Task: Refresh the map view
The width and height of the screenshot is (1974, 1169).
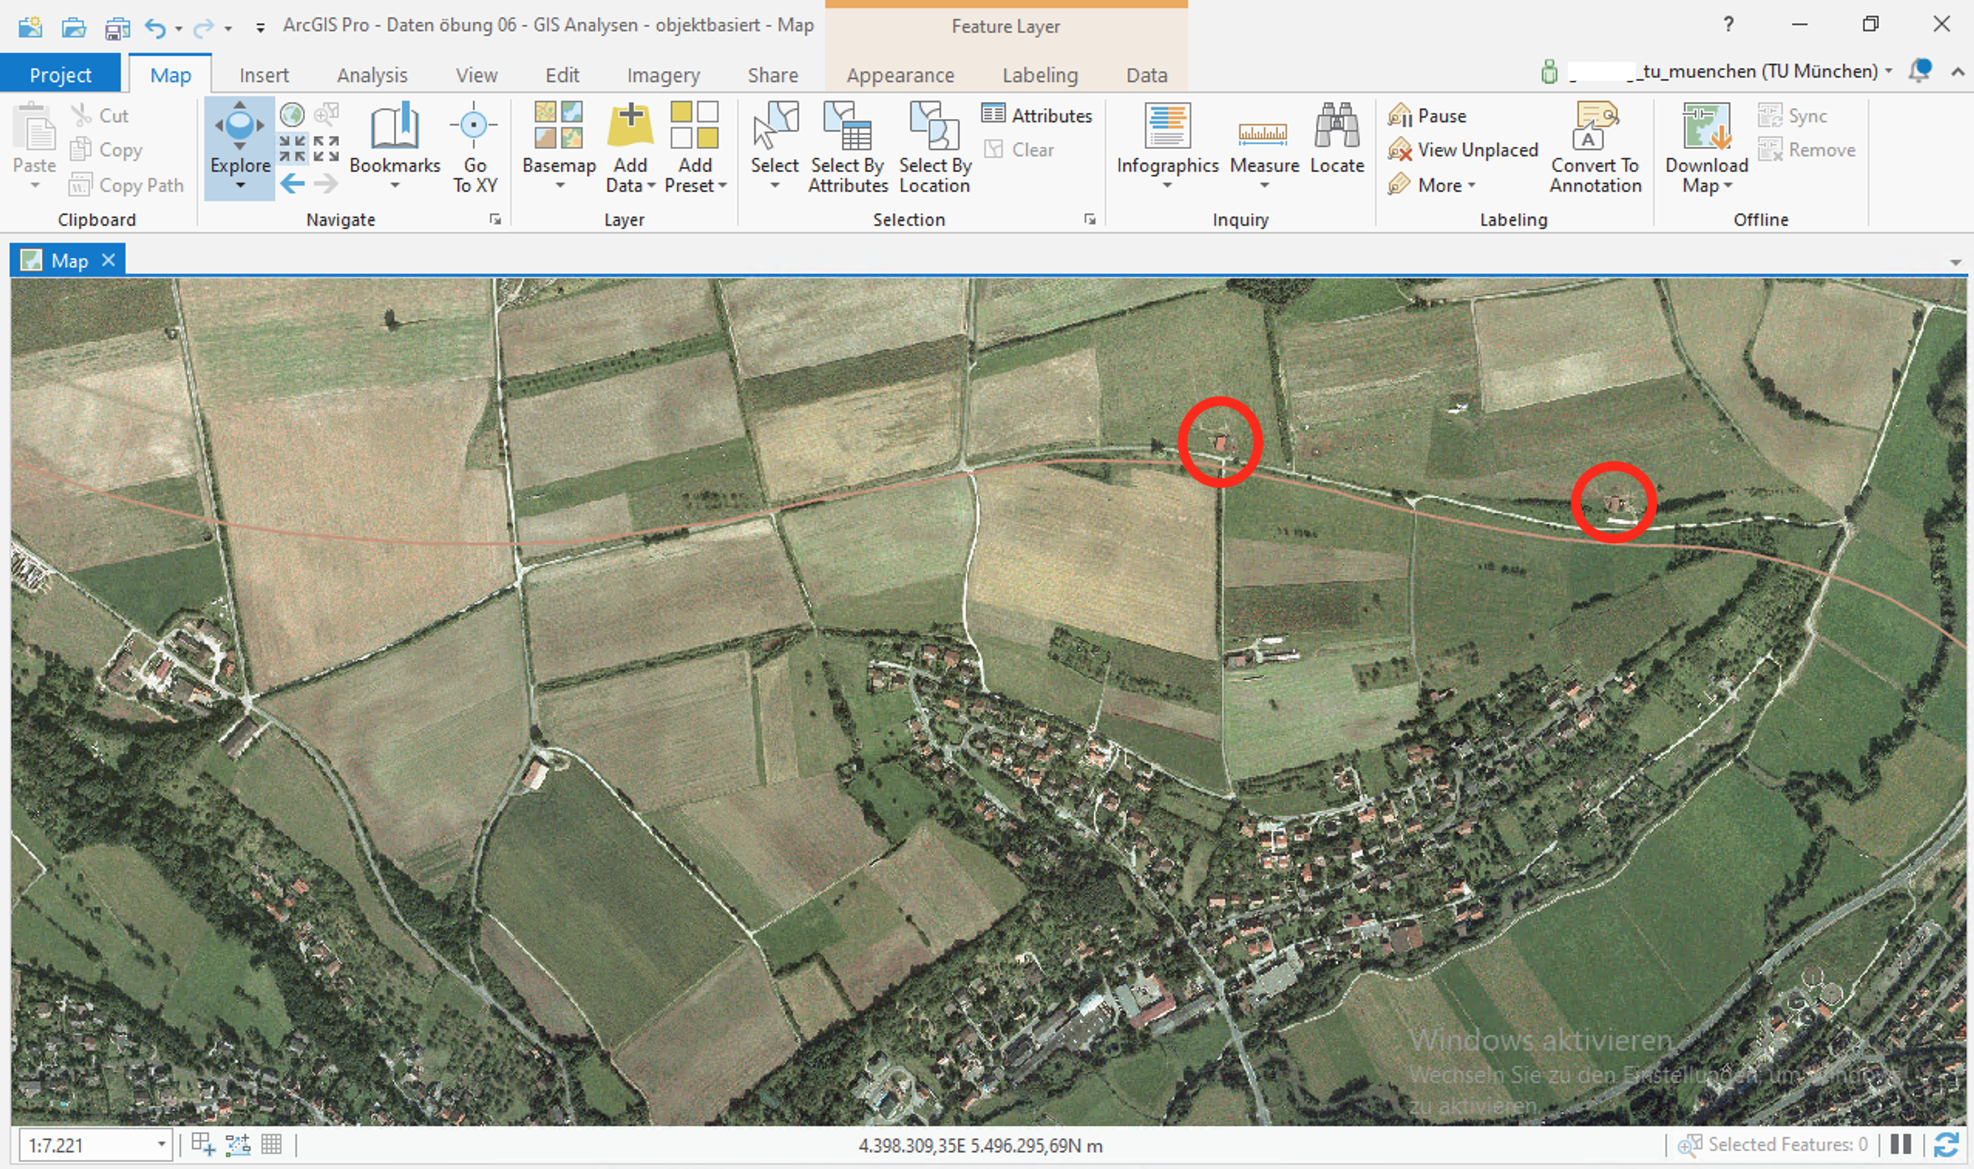Action: click(1945, 1144)
